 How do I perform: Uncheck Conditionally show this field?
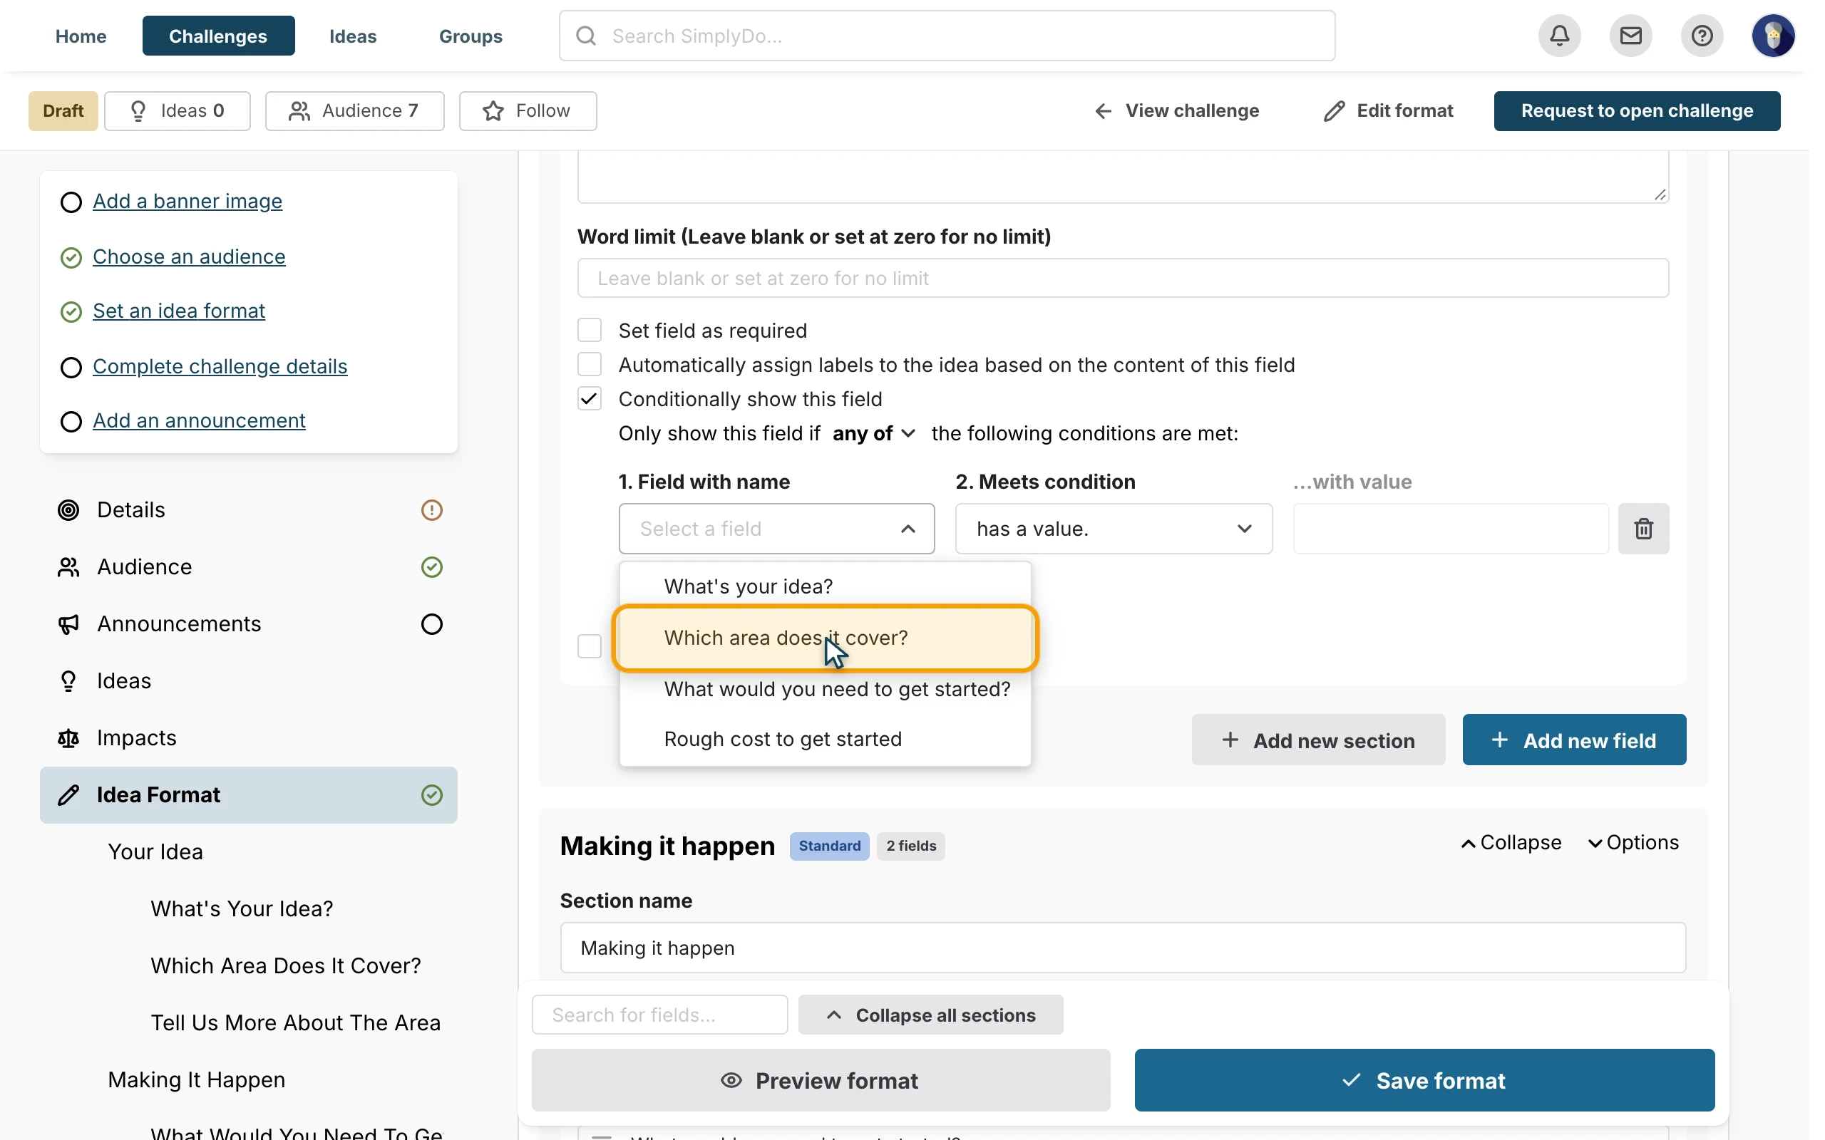click(x=589, y=399)
